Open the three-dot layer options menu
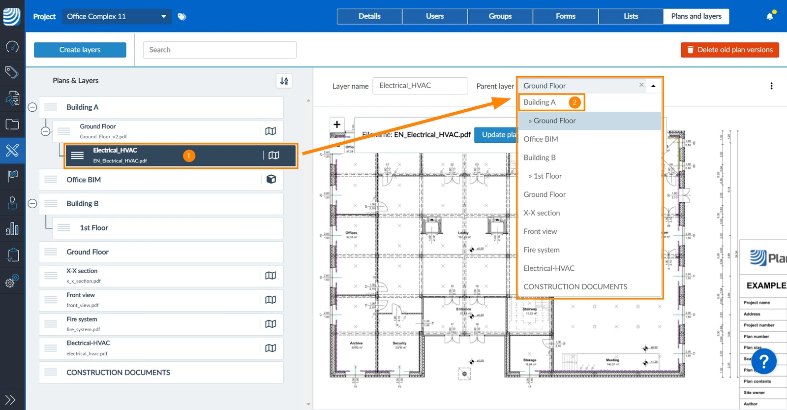The height and width of the screenshot is (410, 787). [771, 86]
